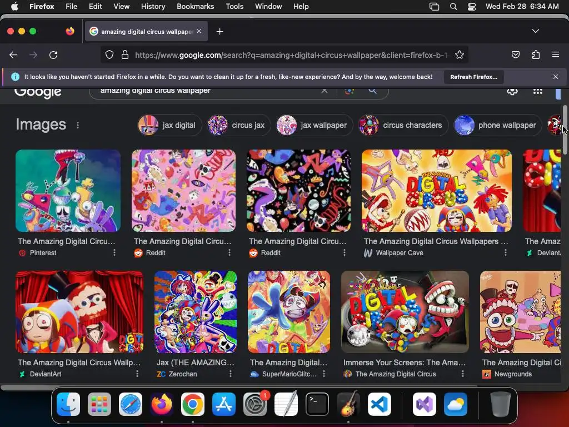Open the App Store from the Dock
The width and height of the screenshot is (569, 427).
coord(224,404)
